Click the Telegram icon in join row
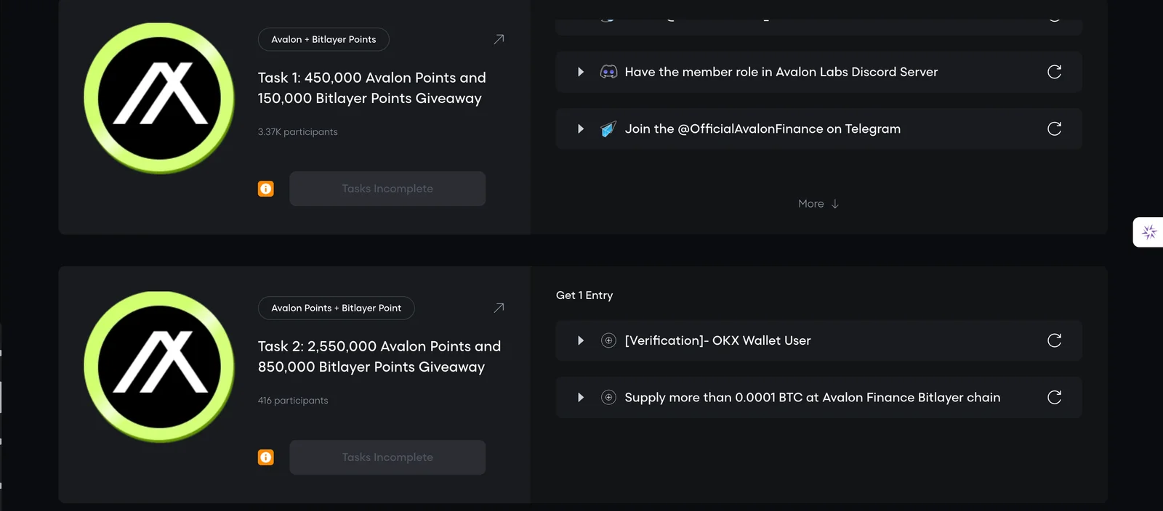Screen dimensions: 1163x511 click(x=608, y=129)
